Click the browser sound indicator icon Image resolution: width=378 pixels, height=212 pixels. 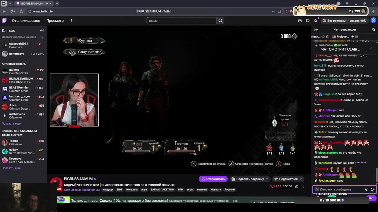tap(4, 4)
